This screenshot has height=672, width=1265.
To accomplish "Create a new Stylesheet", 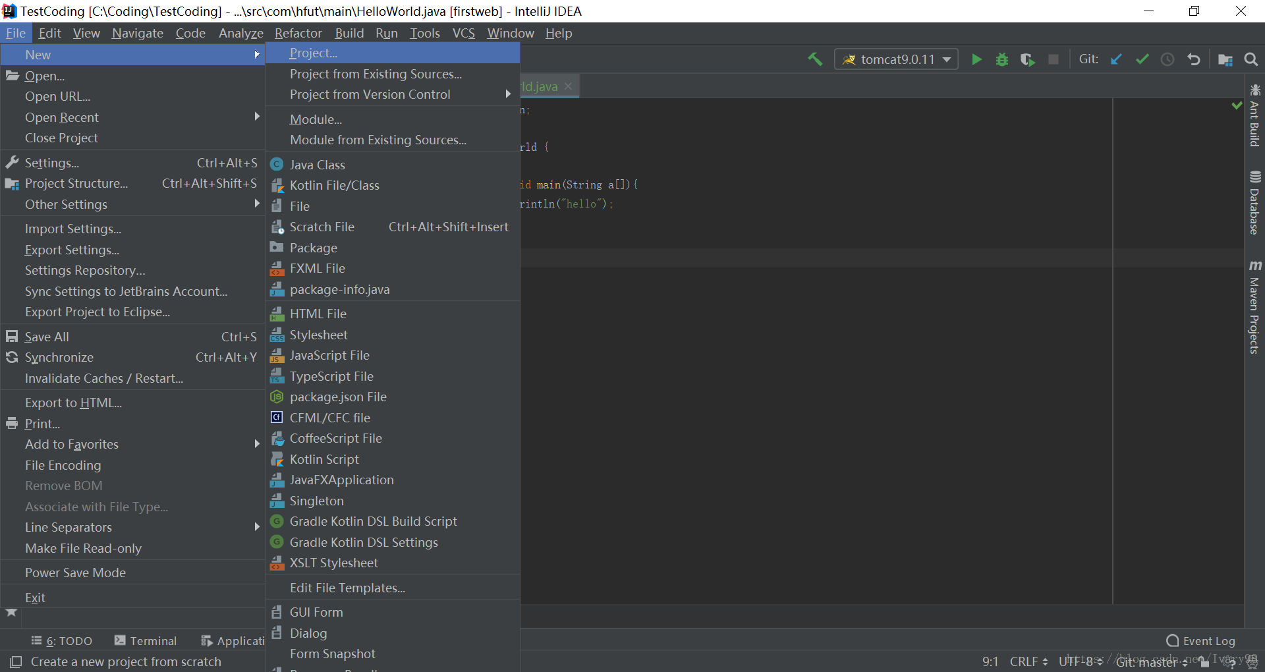I will 393,335.
